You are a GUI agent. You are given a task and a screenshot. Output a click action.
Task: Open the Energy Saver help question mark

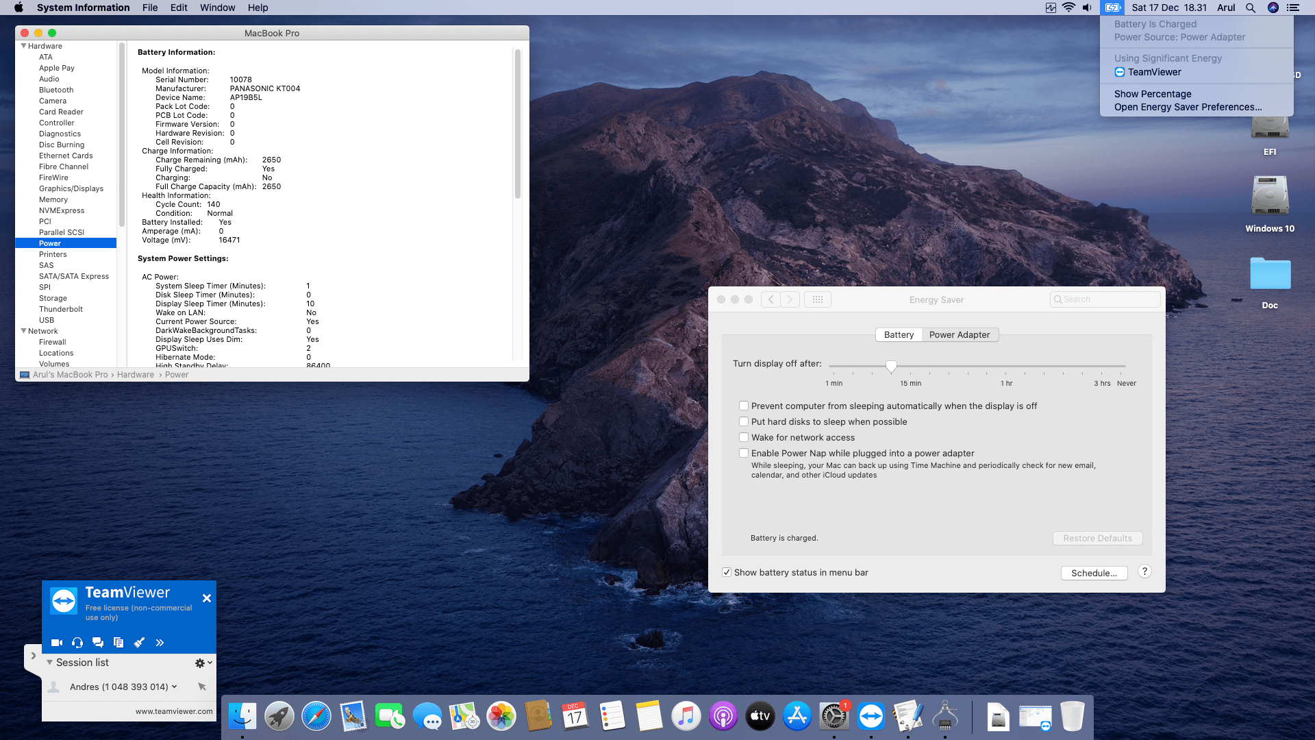[x=1144, y=571]
